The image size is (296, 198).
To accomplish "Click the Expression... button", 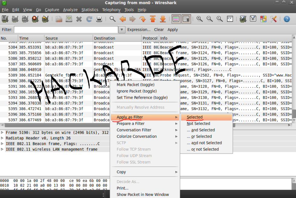I will click(x=139, y=30).
